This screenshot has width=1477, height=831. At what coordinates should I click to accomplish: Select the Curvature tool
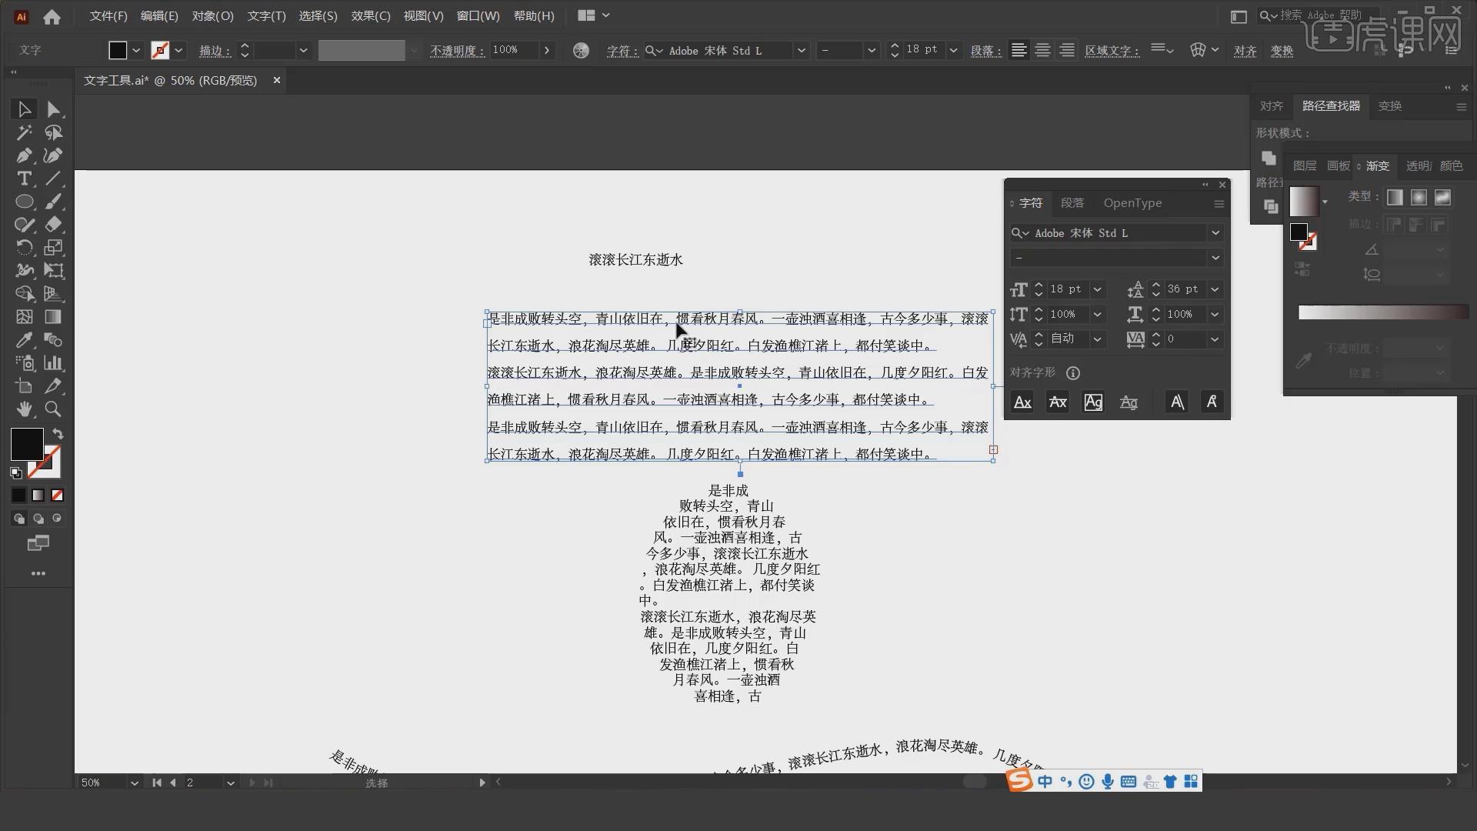point(53,155)
